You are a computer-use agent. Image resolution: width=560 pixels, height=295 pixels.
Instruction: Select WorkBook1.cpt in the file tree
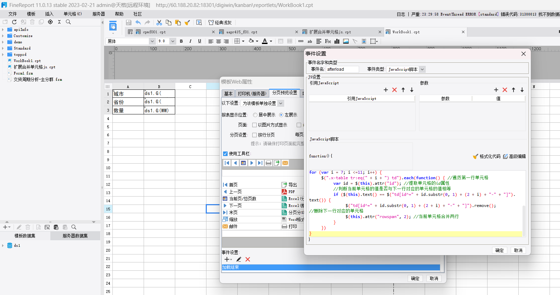[x=27, y=61]
